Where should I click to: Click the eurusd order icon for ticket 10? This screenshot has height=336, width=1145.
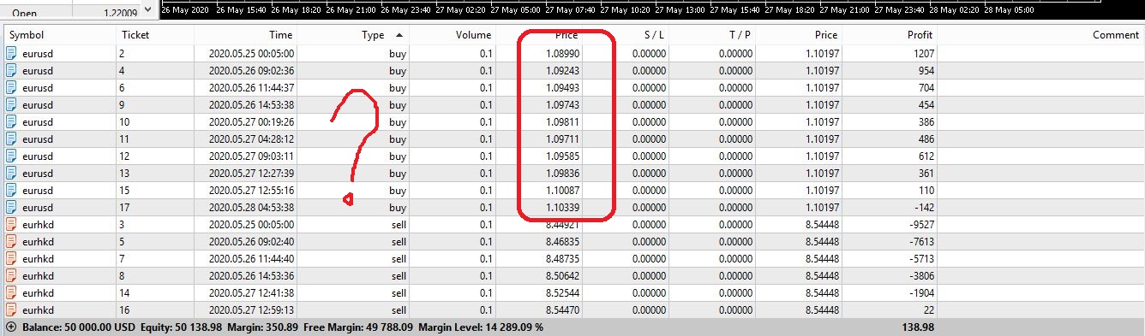11,121
